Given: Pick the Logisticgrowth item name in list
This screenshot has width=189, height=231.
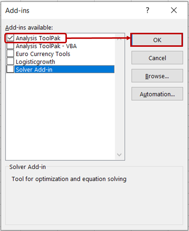Looking at the screenshot, I should click(x=35, y=62).
